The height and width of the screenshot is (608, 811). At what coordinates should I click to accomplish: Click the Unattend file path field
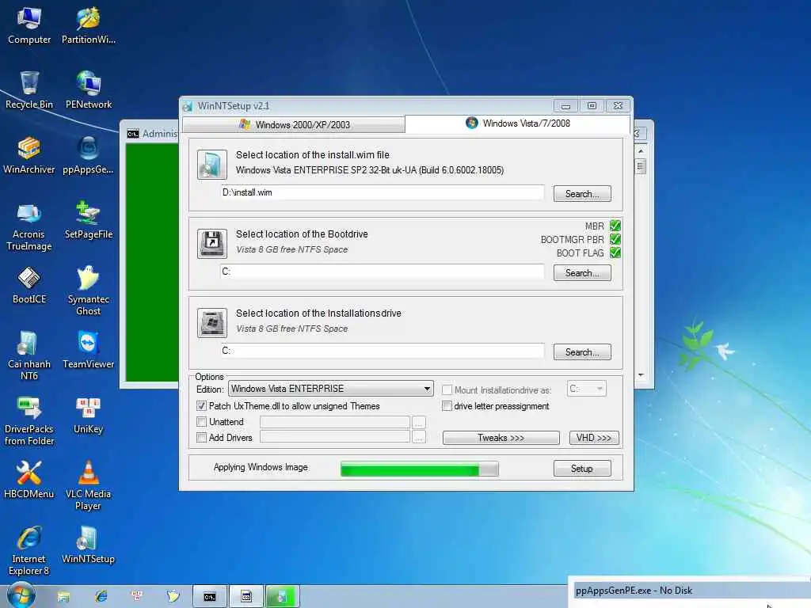pos(335,423)
